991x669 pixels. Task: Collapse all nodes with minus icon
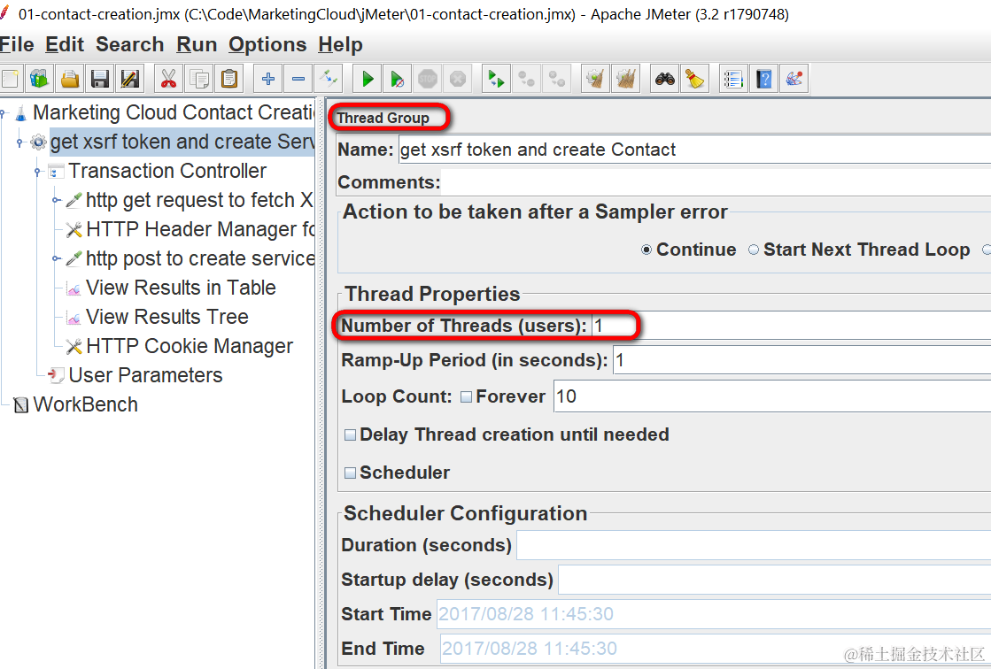(x=298, y=79)
